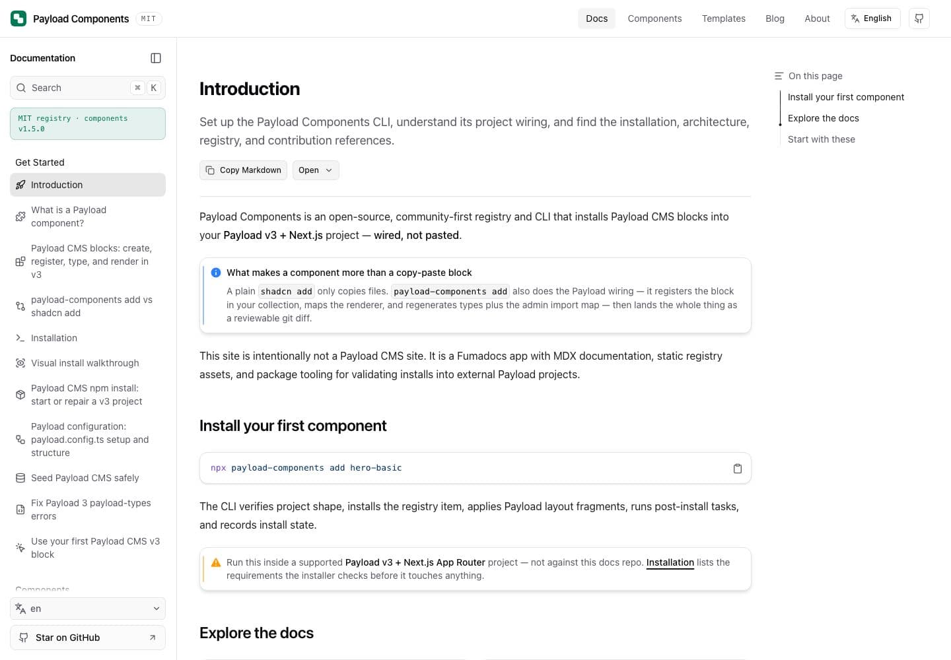Click the Payload Components green logo icon
This screenshot has height=660, width=951.
click(18, 18)
